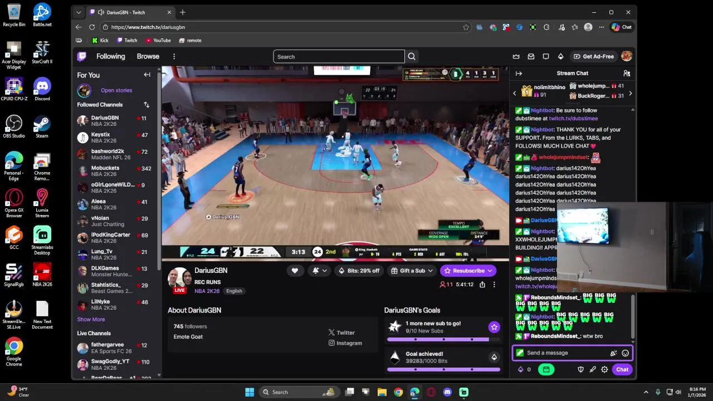Click the Bits goal progress bar

[443, 369]
